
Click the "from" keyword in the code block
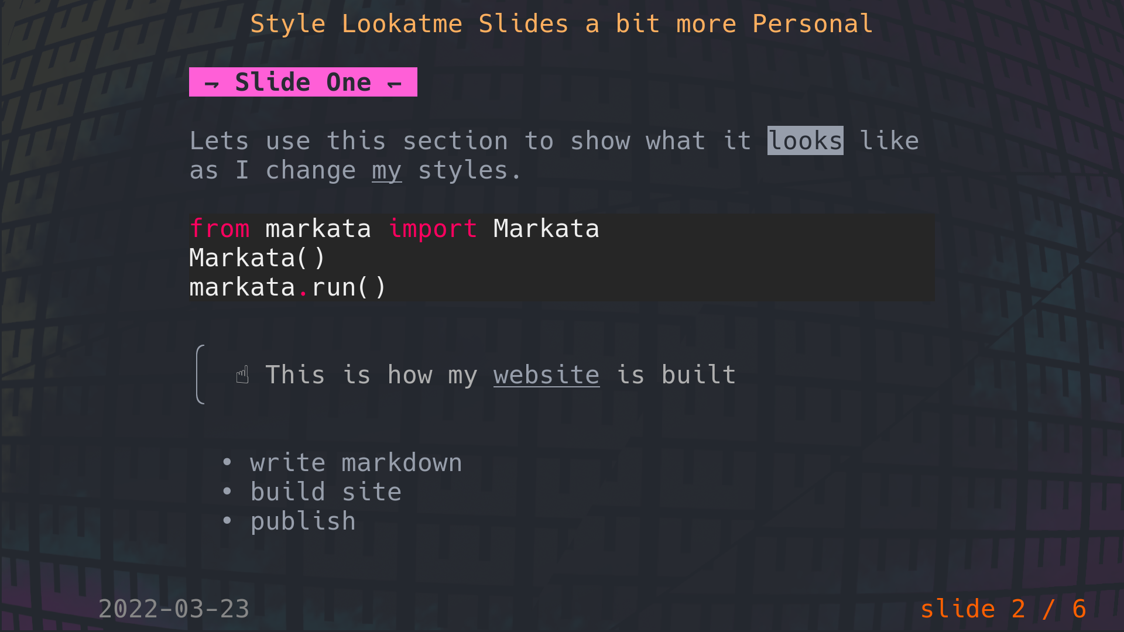click(x=220, y=229)
